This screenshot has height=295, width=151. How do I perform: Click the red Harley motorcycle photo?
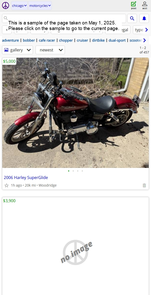75,113
